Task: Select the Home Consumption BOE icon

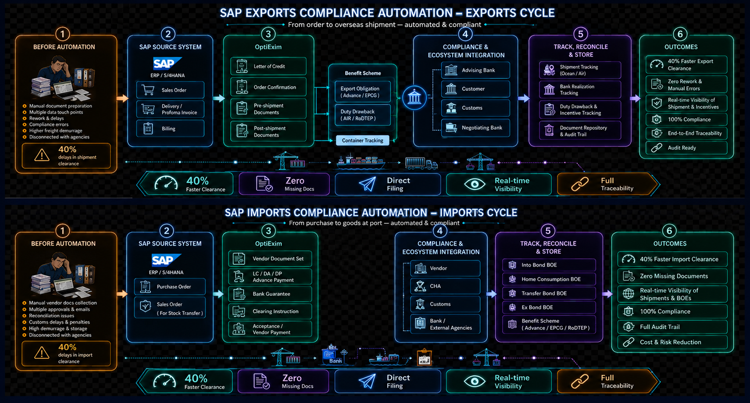Action: tap(512, 279)
